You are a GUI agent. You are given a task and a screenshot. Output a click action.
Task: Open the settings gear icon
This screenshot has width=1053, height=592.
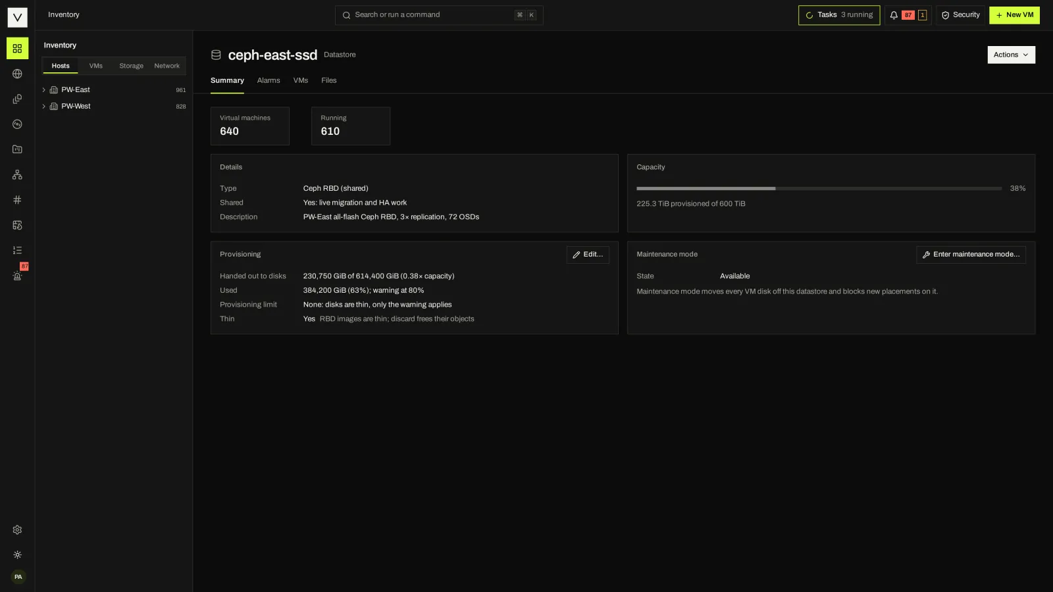tap(17, 530)
